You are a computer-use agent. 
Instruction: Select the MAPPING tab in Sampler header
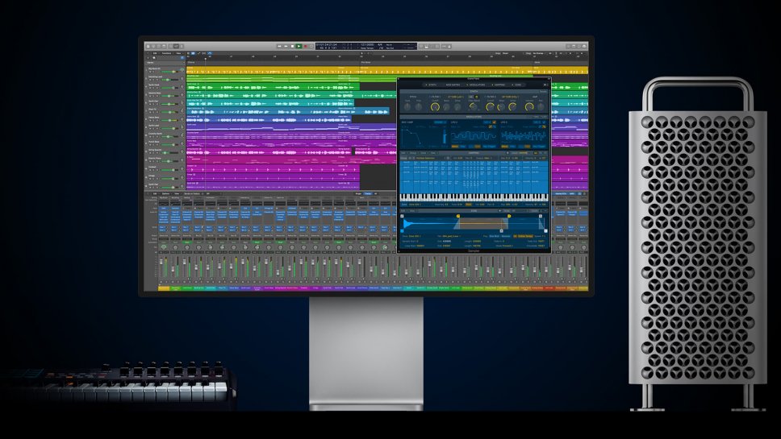pyautogui.click(x=498, y=84)
